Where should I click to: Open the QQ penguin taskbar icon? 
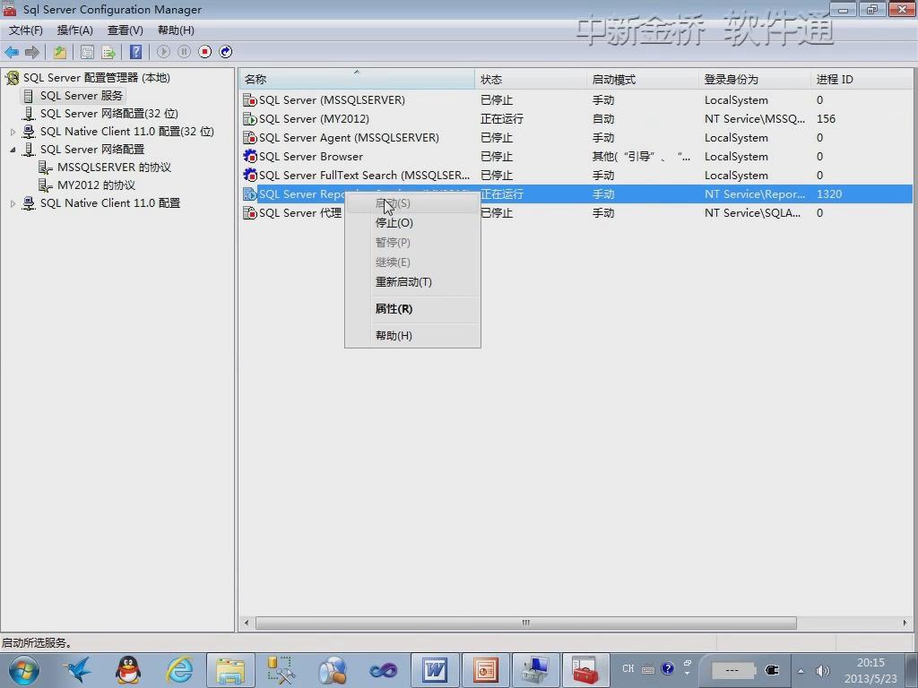click(127, 670)
